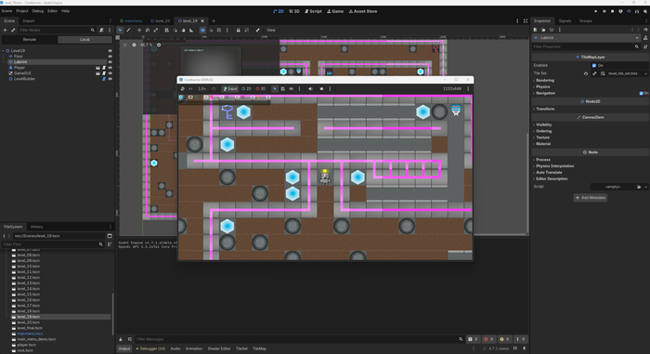
Task: Open the script attached to LevelBuilder node
Action: pos(104,79)
